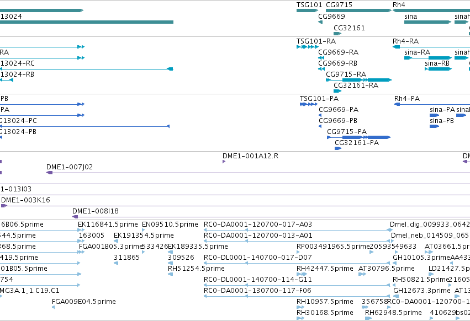Screen dimensions: 470x321
Task: Open the TSG101-RA transcript
Action: [308, 47]
